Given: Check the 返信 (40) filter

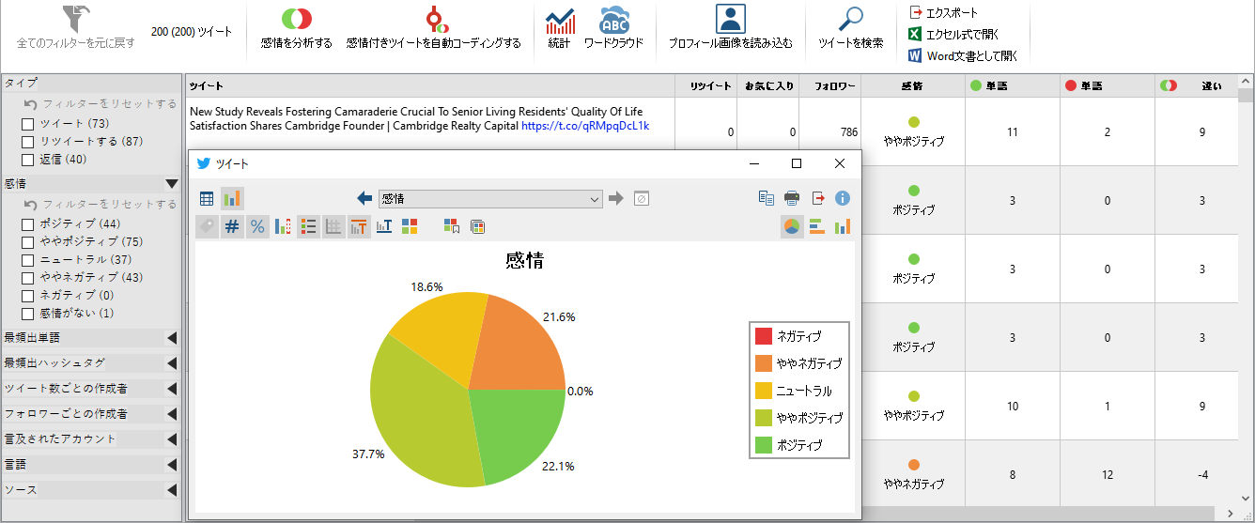Looking at the screenshot, I should 28,160.
